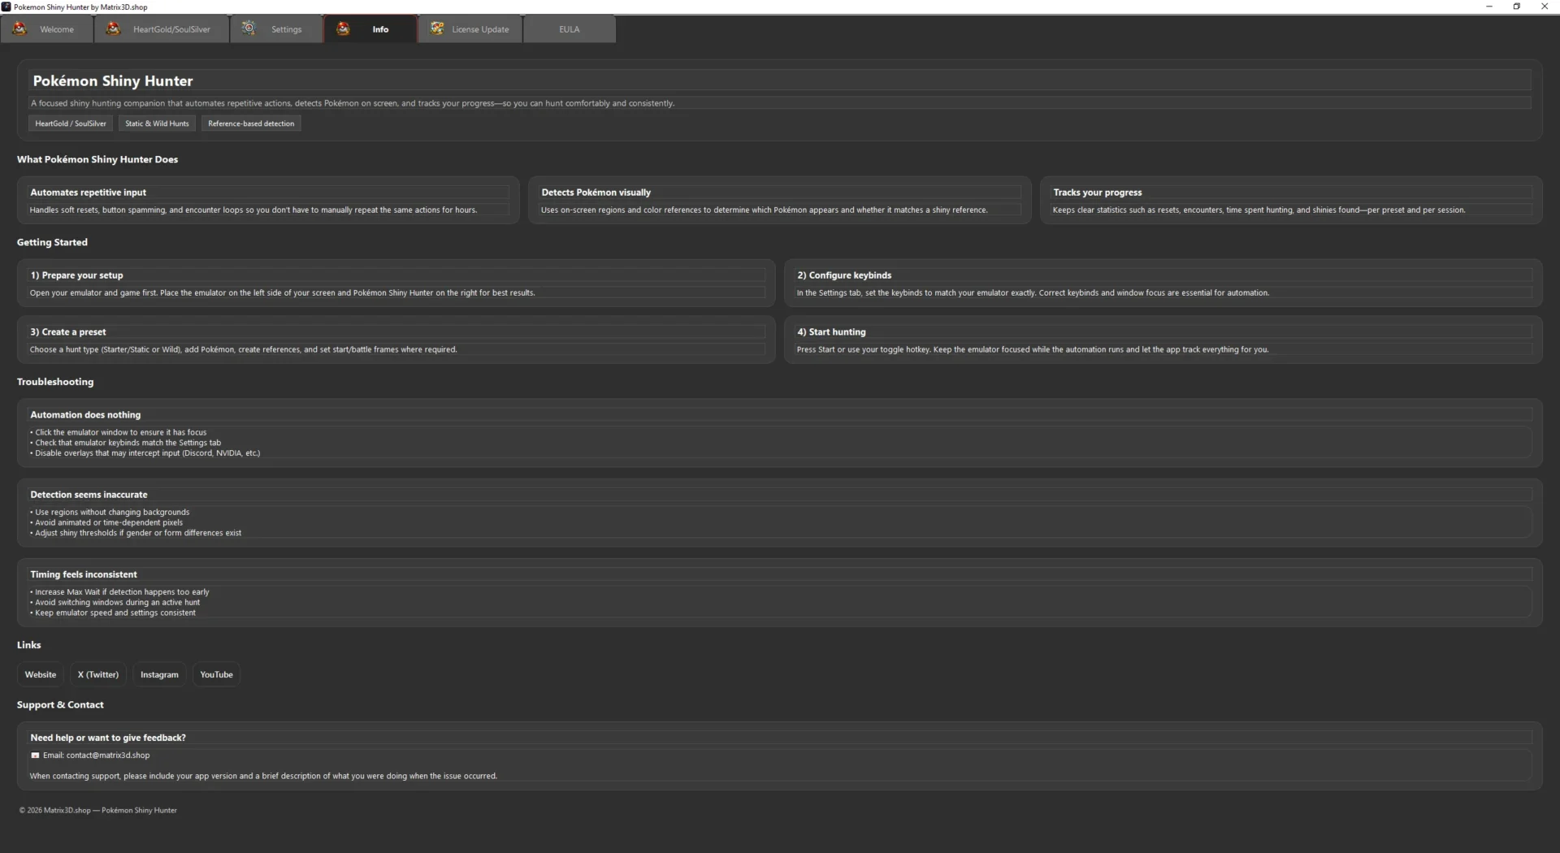Image resolution: width=1560 pixels, height=853 pixels.
Task: Click the 'Detection seems inaccurate' title
Action: point(89,495)
